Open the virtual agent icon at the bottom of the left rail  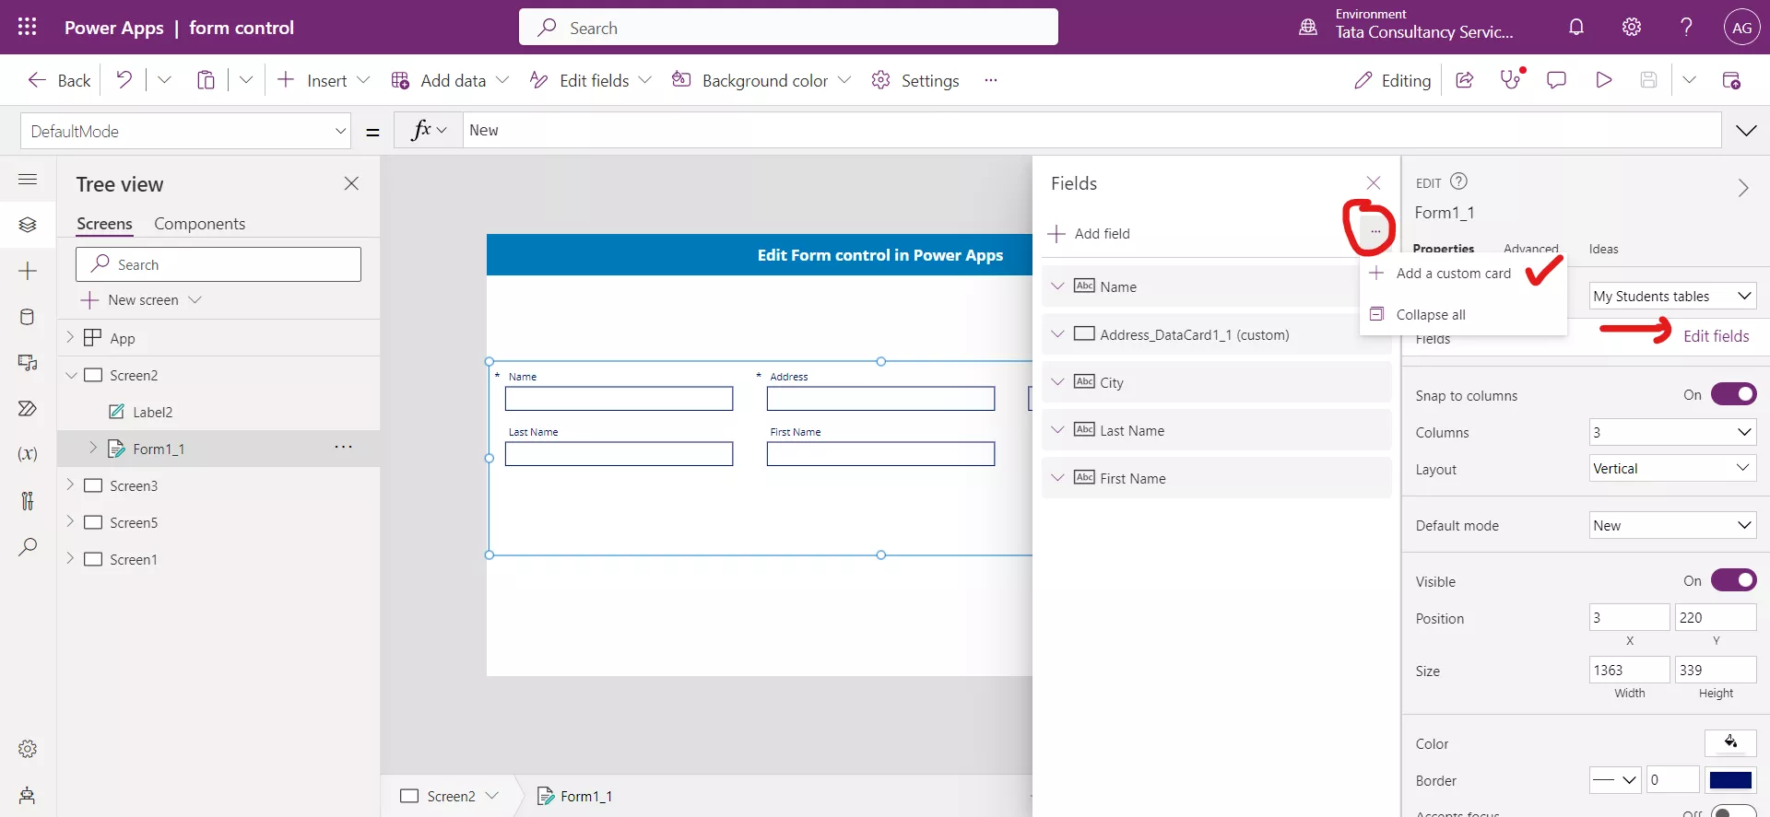[x=28, y=795]
